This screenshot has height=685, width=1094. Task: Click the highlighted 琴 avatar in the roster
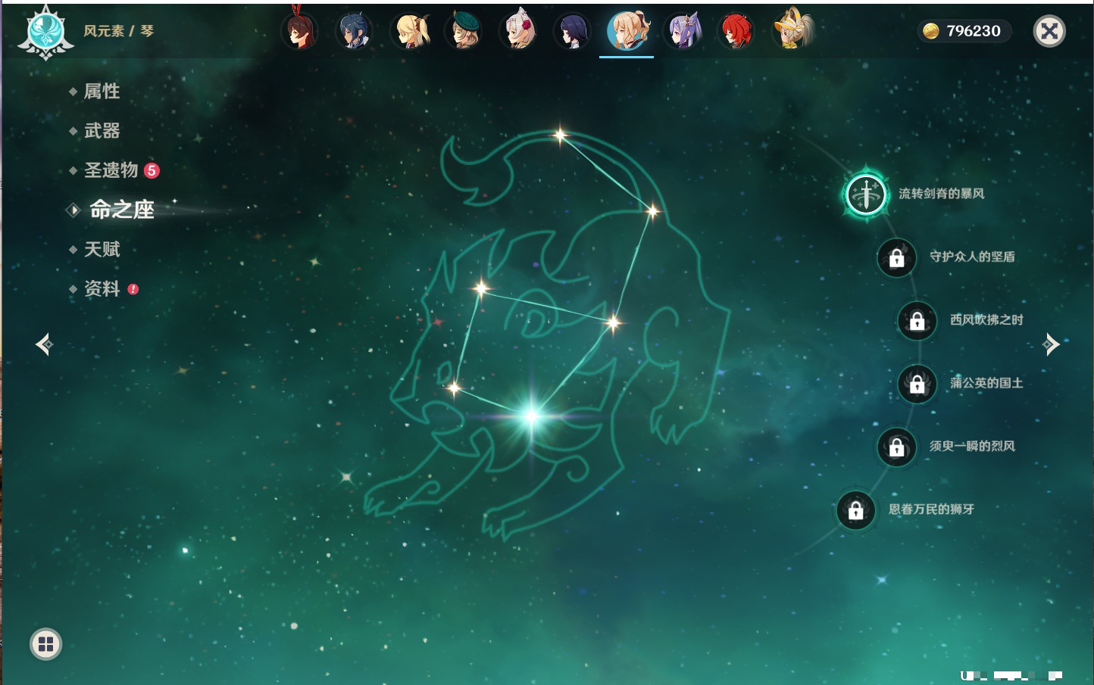click(627, 30)
